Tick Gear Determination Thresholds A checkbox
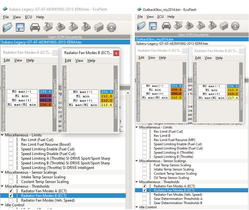 (x=144, y=199)
